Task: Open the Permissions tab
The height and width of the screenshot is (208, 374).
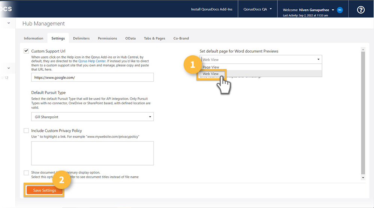Action: (107, 38)
